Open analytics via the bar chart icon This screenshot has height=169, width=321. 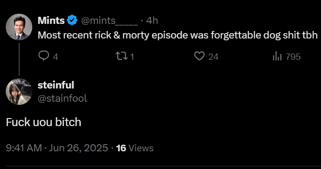[x=277, y=56]
